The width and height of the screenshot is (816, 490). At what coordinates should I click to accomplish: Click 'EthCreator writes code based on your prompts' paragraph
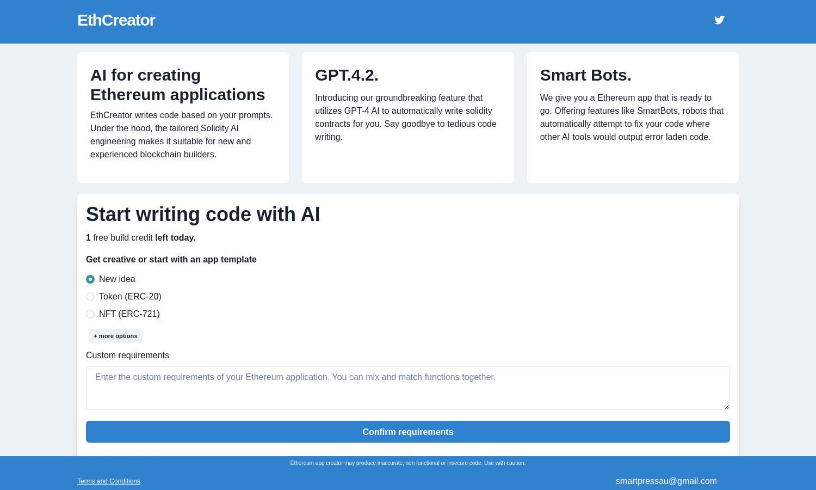click(182, 135)
